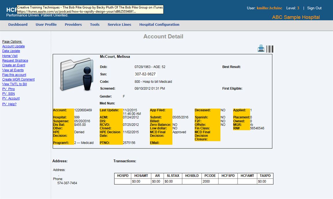Click Flag this account link
Screen dimensions: 333x199
(14, 75)
